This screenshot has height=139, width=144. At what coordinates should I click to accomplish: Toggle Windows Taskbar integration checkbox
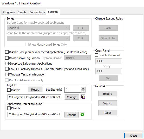pyautogui.click(x=7, y=74)
